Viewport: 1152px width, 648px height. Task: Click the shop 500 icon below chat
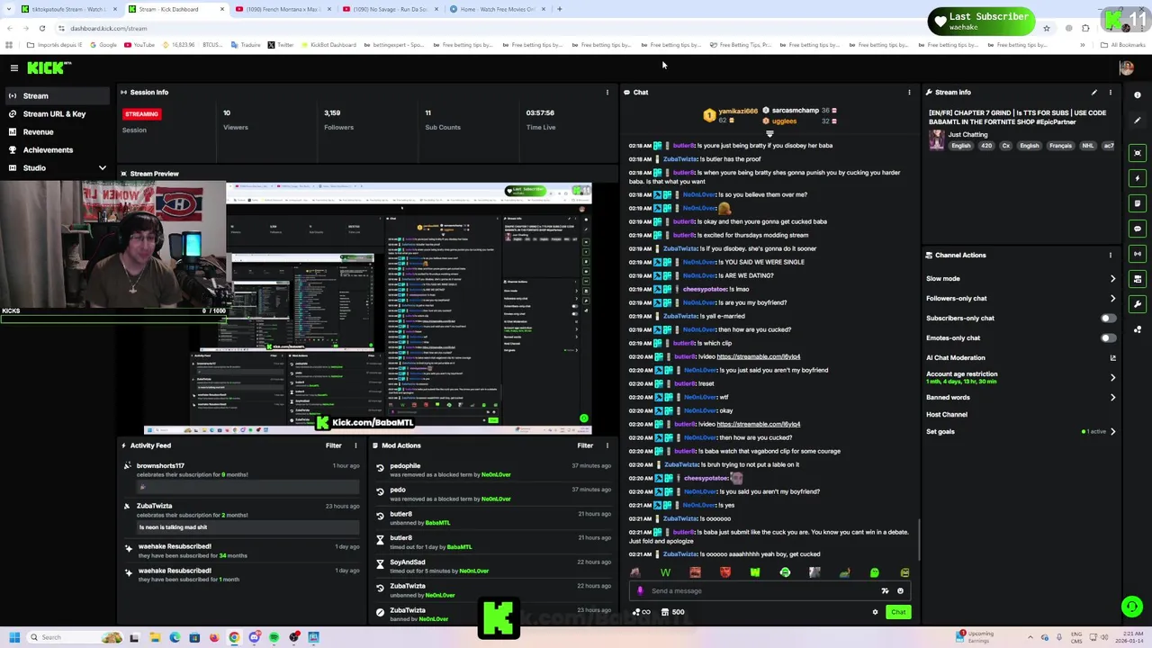pyautogui.click(x=672, y=612)
